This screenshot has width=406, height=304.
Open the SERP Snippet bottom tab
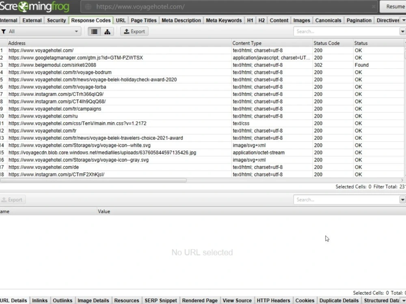pyautogui.click(x=161, y=300)
